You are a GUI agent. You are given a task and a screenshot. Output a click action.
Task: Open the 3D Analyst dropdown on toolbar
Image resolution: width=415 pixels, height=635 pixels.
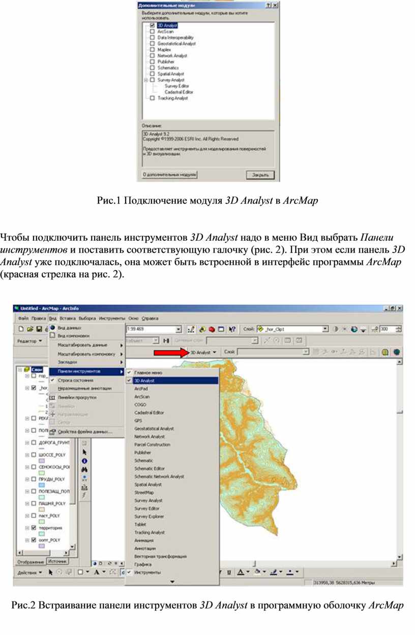(x=203, y=352)
